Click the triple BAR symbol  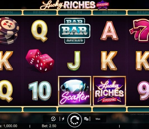pyautogui.click(x=74, y=31)
